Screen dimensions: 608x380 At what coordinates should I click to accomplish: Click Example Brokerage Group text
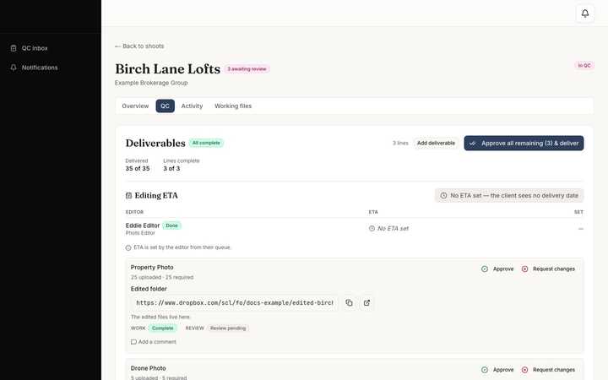pyautogui.click(x=151, y=83)
